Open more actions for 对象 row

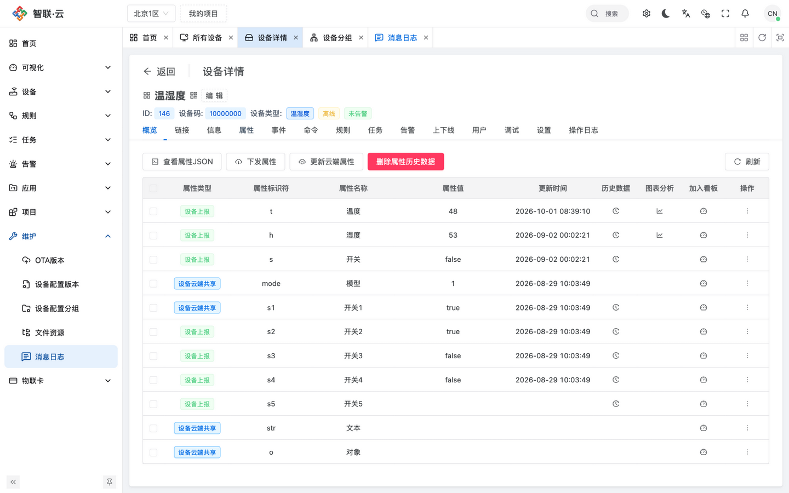pos(747,452)
